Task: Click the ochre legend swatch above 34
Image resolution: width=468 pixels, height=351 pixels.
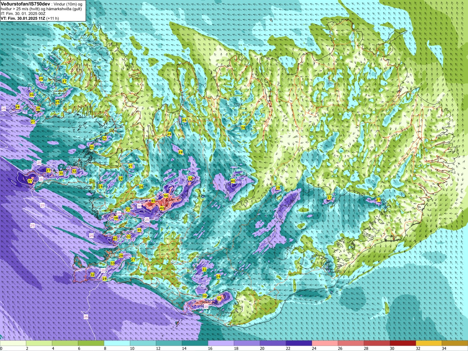Action: (454, 343)
